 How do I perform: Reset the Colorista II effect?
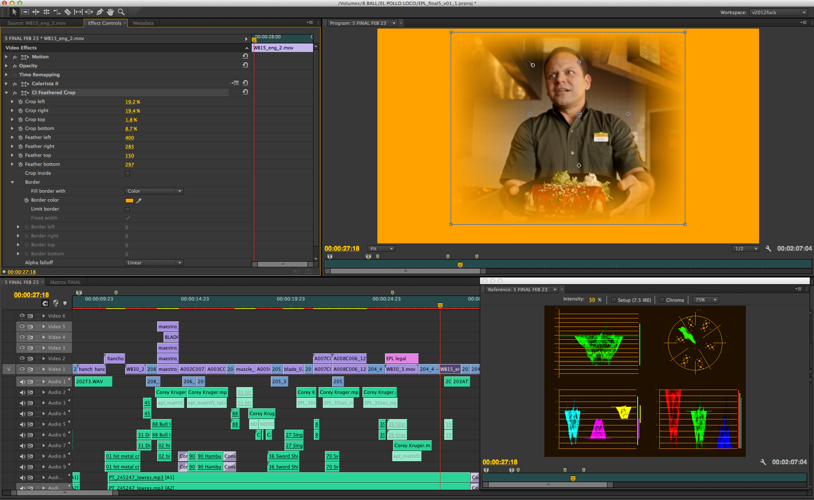coord(245,83)
